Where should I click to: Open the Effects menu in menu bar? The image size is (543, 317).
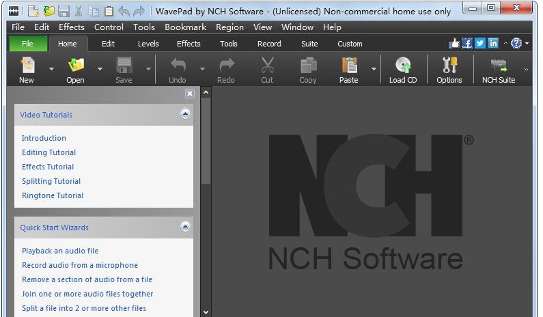click(71, 27)
